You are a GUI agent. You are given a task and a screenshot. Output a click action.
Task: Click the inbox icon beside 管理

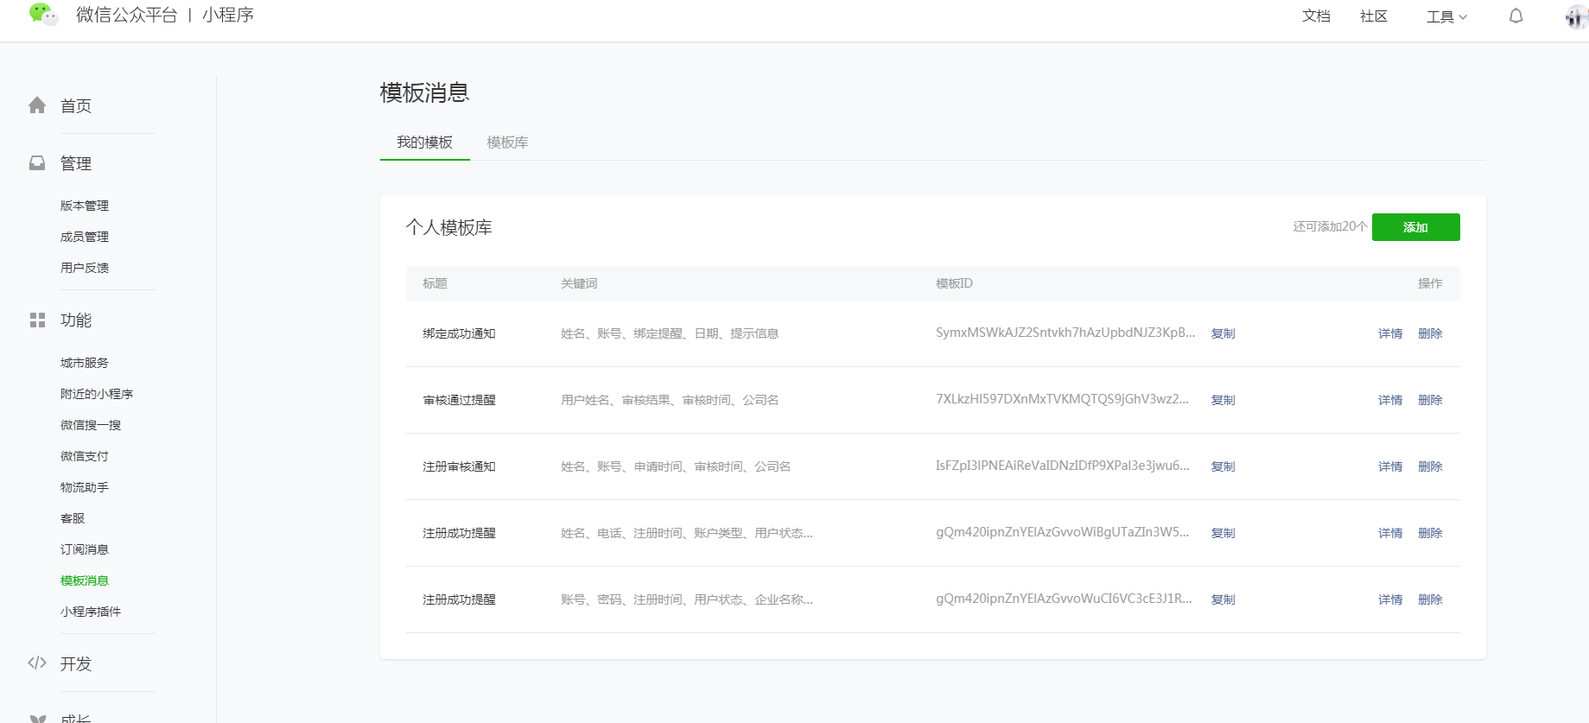[x=37, y=162]
